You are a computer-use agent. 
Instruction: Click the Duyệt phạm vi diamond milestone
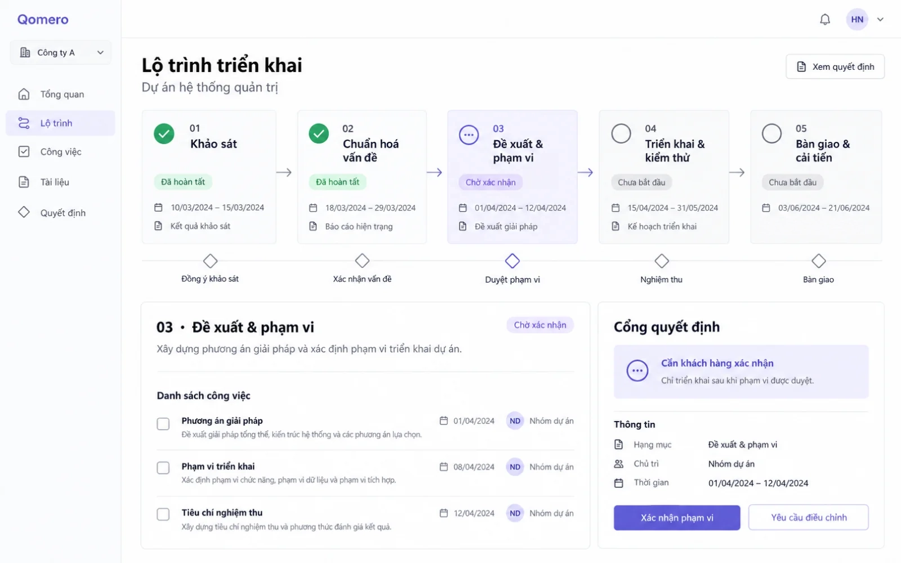click(x=512, y=261)
